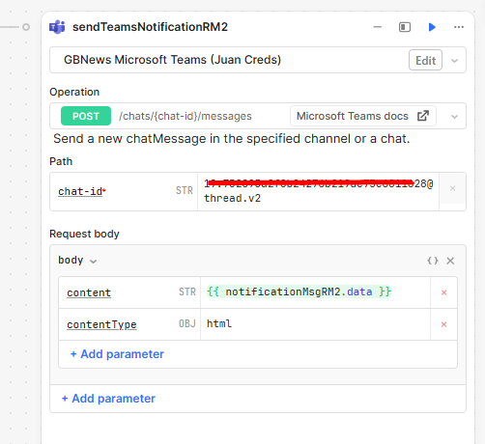
Task: Click the contentType html value field
Action: [315, 324]
